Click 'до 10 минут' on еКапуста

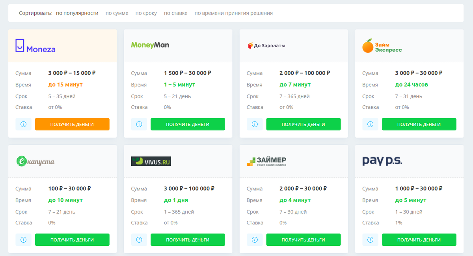point(65,200)
